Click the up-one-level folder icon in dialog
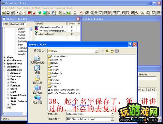This screenshot has height=124, width=163. pyautogui.click(x=108, y=51)
